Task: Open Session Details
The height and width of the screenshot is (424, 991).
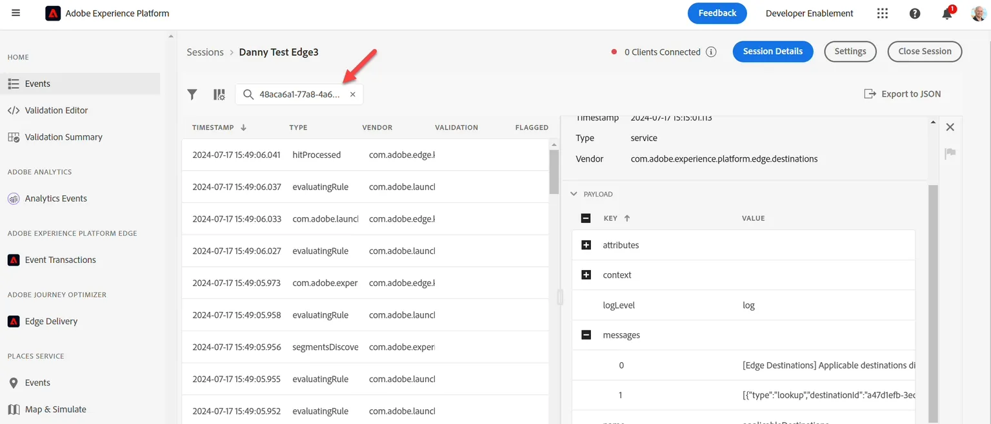Action: pyautogui.click(x=773, y=52)
